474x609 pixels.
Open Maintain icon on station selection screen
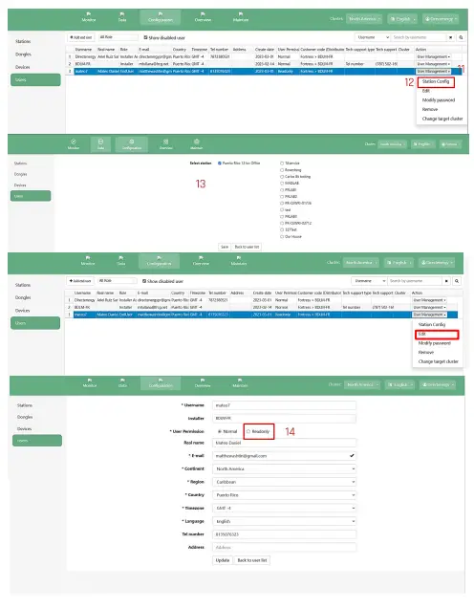pyautogui.click(x=197, y=143)
